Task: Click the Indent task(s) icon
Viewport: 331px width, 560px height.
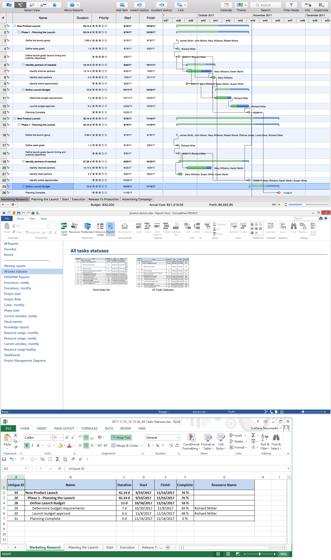Action: pos(139,5)
